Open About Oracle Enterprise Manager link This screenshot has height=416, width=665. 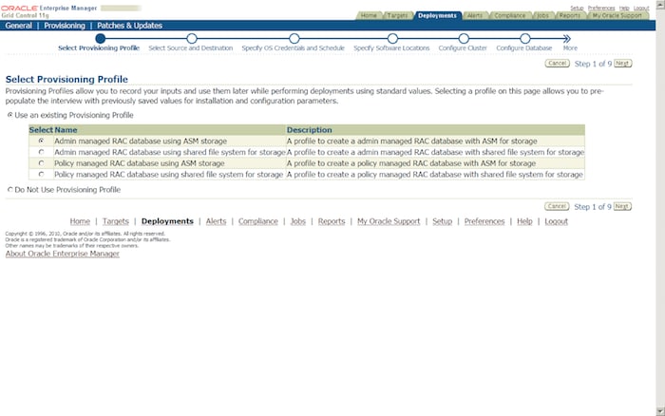[x=63, y=254]
